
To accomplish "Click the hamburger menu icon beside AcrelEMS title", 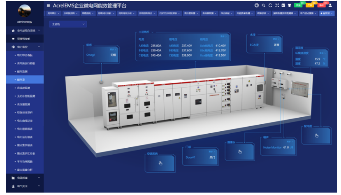I will point(49,6).
